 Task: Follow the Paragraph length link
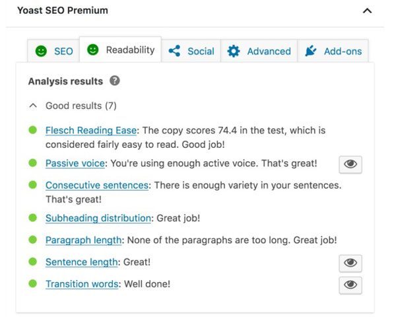83,240
